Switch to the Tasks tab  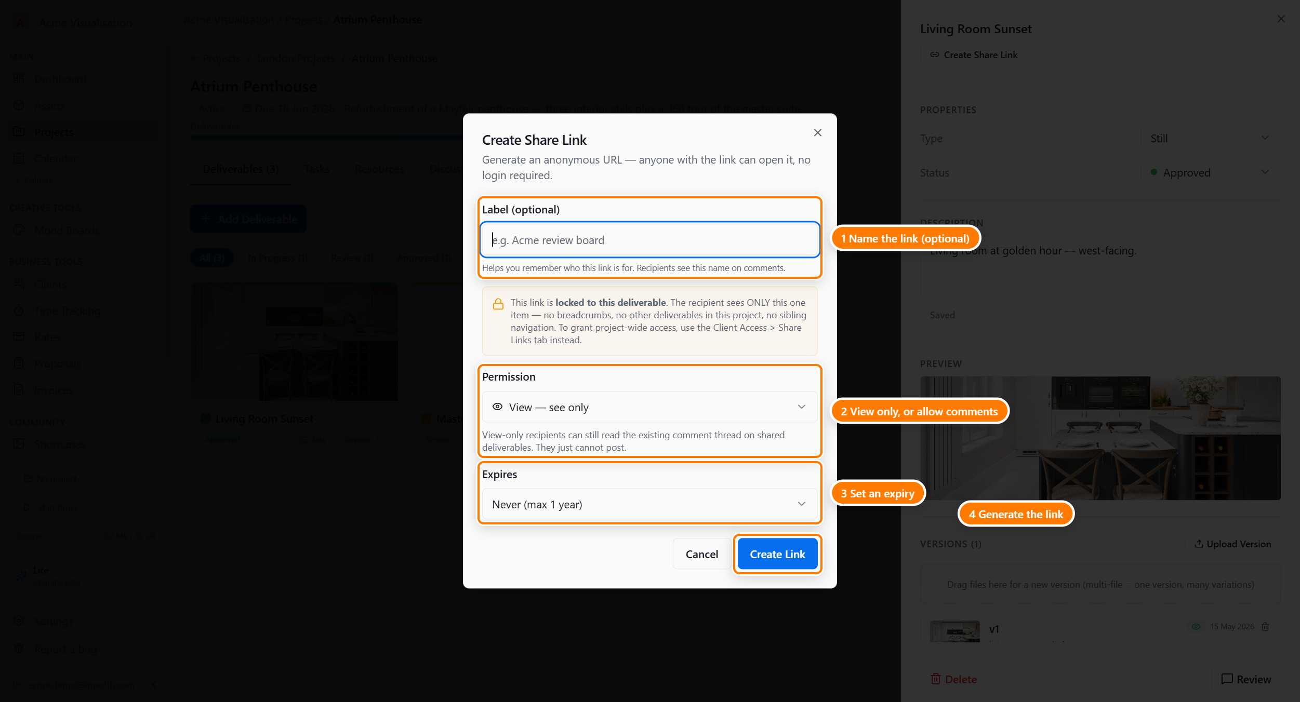point(316,169)
